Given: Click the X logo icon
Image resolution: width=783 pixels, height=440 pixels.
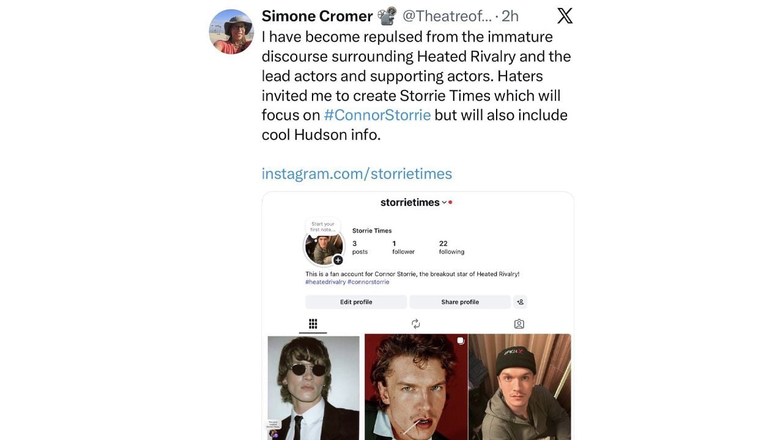Looking at the screenshot, I should (x=565, y=16).
